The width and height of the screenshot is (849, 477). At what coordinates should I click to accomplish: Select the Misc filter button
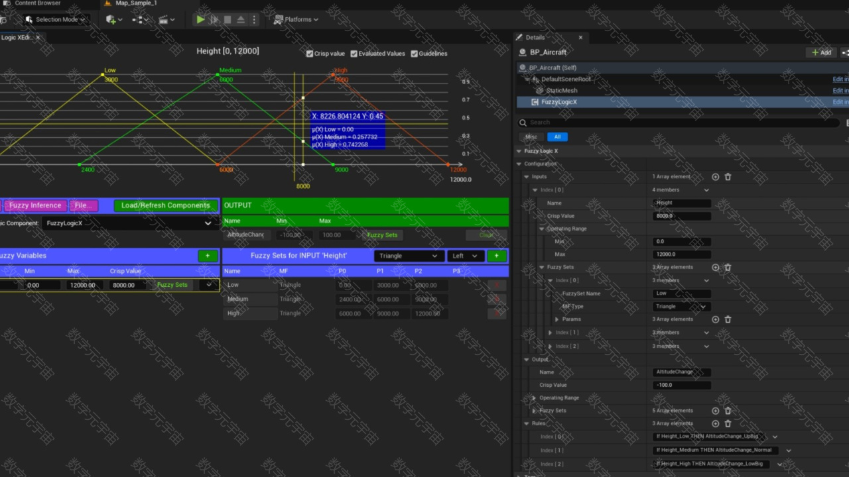(531, 137)
